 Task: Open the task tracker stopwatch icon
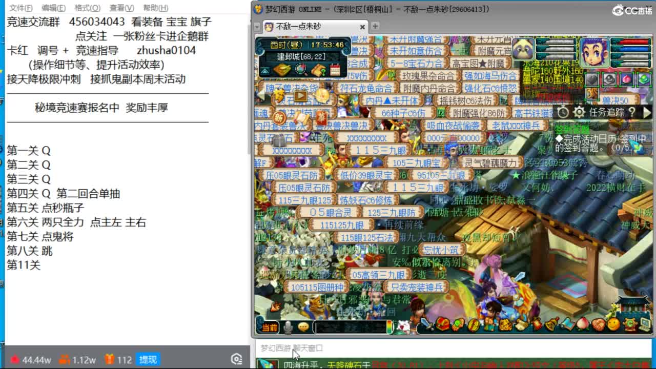[563, 112]
